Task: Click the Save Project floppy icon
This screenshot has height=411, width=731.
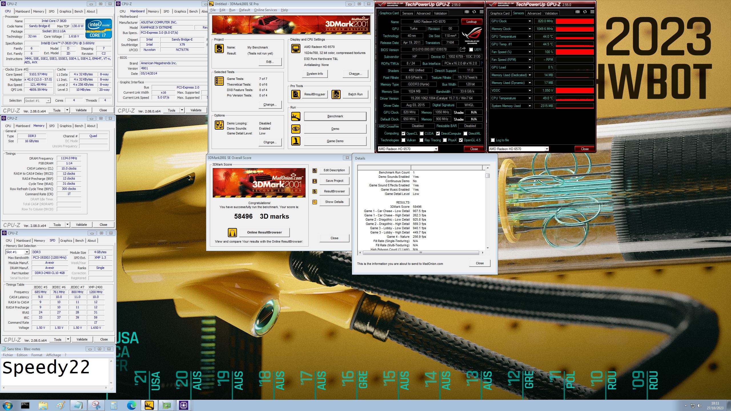Action: click(x=314, y=181)
